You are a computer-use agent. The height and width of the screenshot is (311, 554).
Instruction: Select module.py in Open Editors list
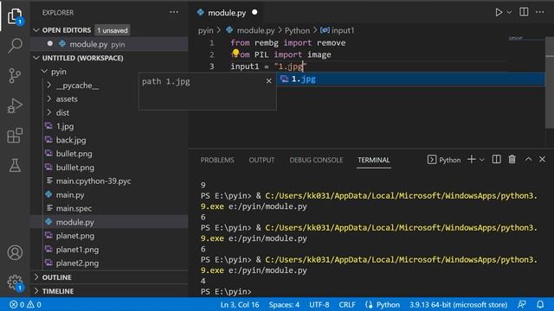[x=110, y=44]
